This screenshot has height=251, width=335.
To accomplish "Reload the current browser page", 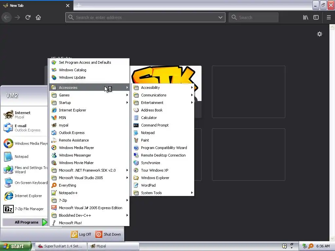I will (28, 17).
